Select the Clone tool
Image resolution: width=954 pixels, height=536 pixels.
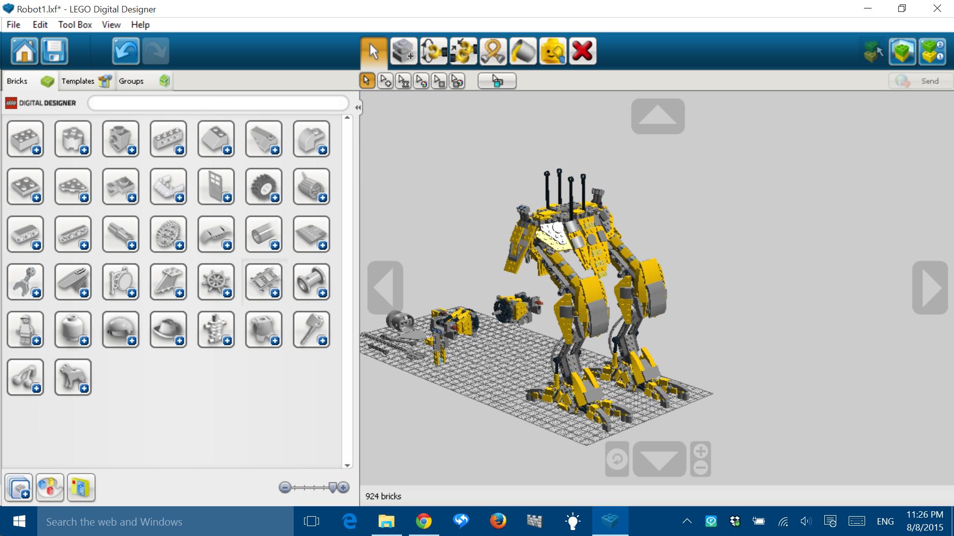click(x=403, y=51)
